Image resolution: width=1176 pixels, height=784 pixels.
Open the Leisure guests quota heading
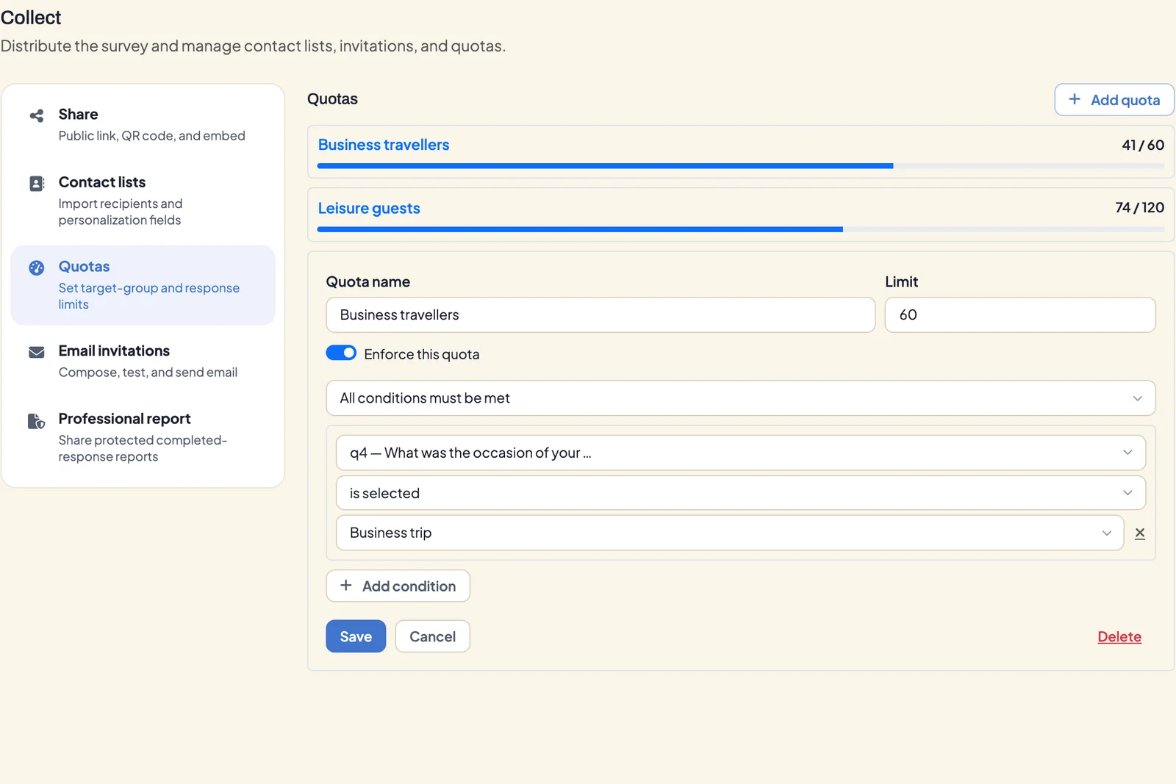coord(369,208)
